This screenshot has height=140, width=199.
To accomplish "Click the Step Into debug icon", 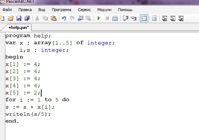I will pyautogui.click(x=134, y=18).
